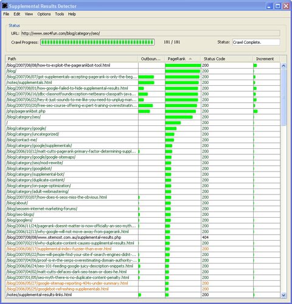Screen dimensions: 292x304
Task: Select row www.sitemost.com.au/supplemental-results.php
Action: click(143, 237)
